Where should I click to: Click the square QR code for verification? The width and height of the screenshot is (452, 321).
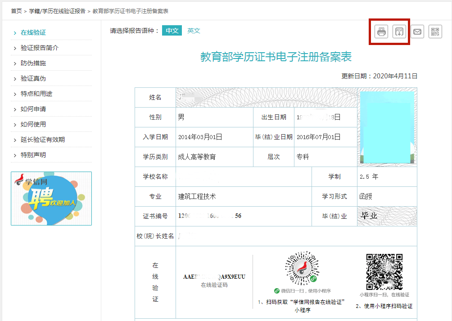384,272
